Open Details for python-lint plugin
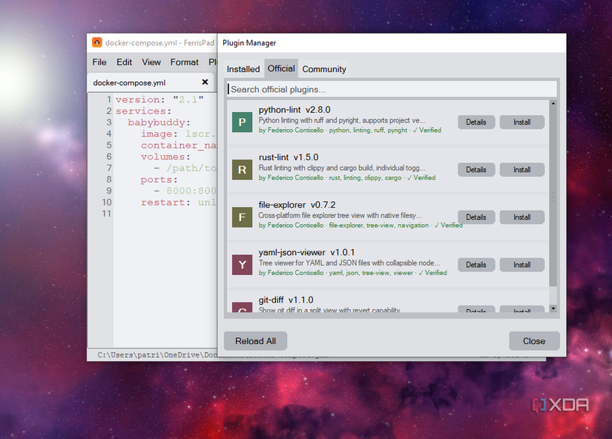This screenshot has width=612, height=439. tap(476, 122)
